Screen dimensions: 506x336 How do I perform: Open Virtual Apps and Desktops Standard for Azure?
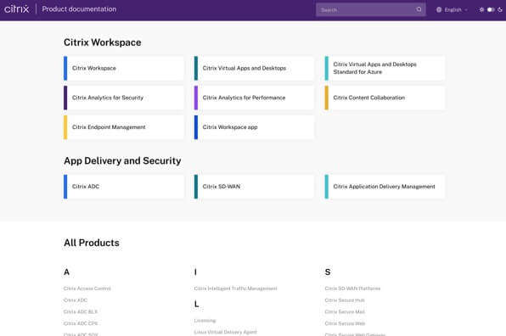pos(385,68)
